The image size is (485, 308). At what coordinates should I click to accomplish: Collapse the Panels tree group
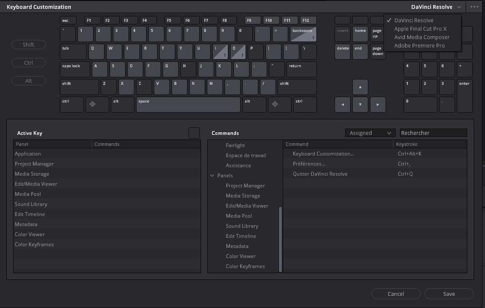pyautogui.click(x=212, y=176)
